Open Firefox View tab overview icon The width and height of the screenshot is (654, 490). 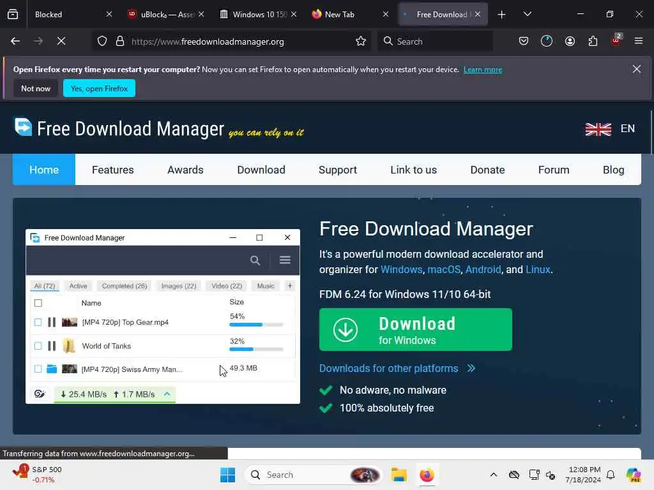coord(13,14)
